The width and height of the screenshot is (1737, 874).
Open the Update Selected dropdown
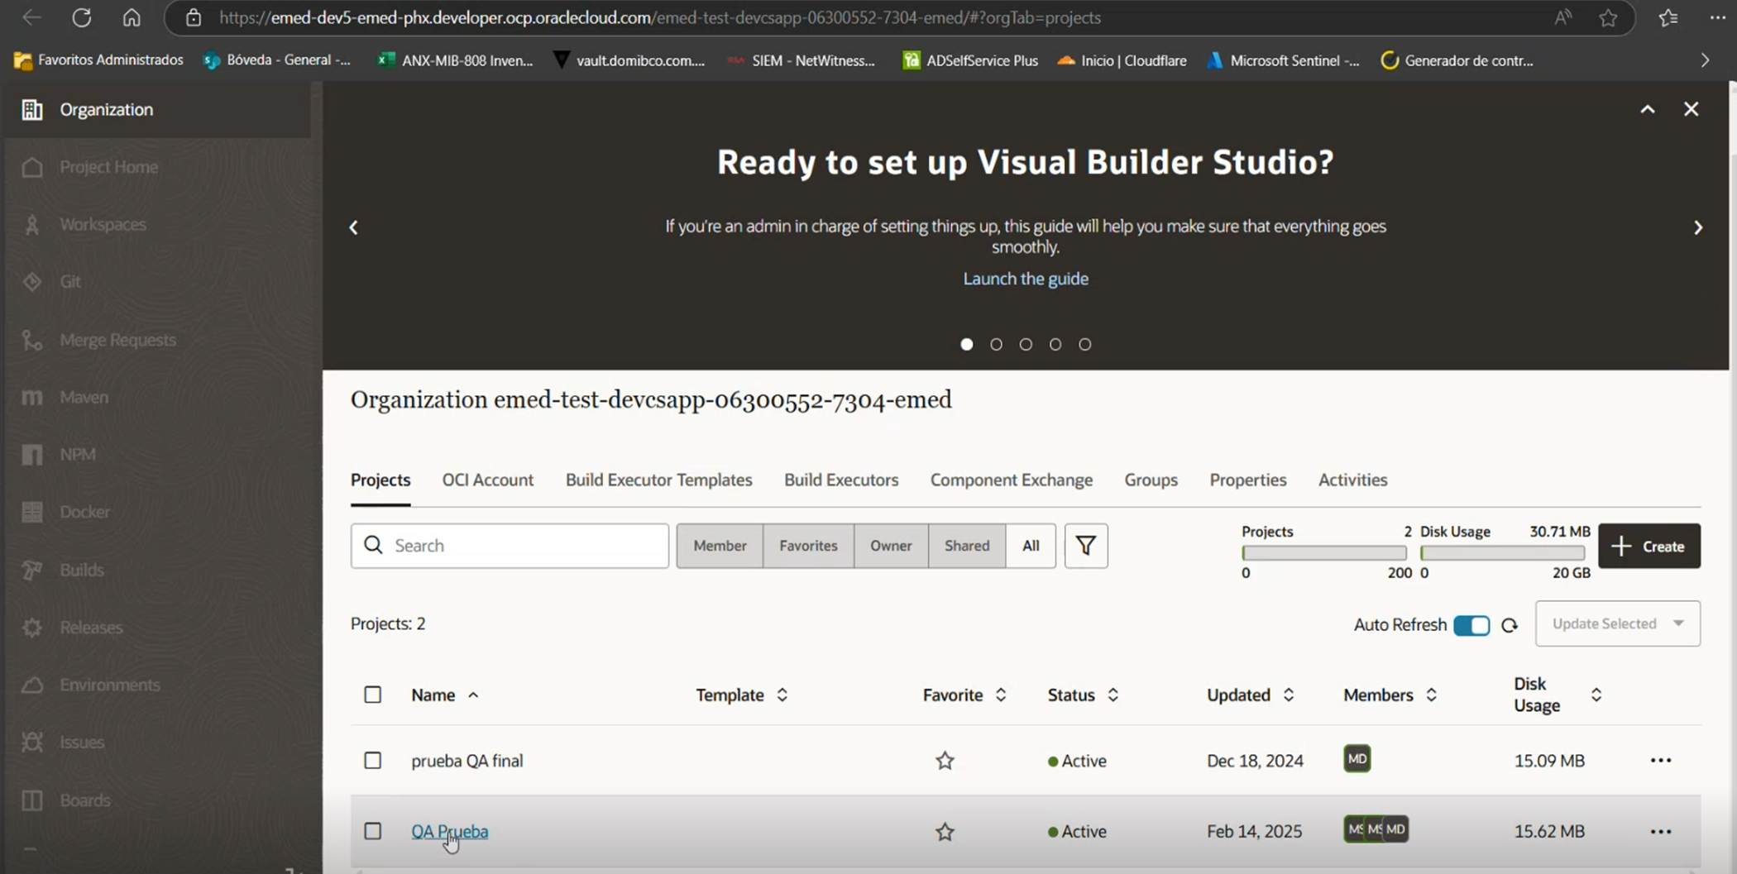pos(1618,623)
